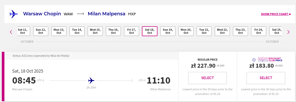Pick the Wed 15, Oct date
The image size is (296, 102).
click(95, 31)
